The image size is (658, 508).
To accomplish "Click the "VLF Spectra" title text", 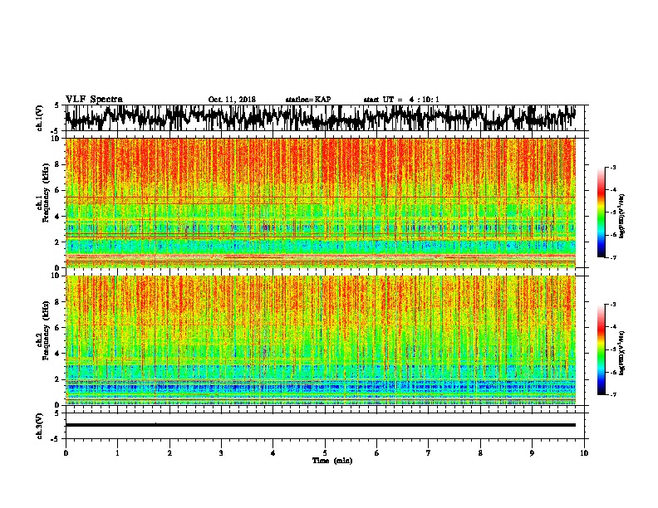I will point(94,99).
